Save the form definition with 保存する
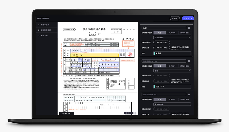 (x=188, y=19)
